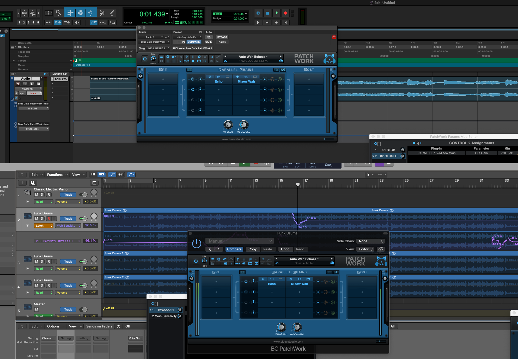Open Side Chain None dropdown

point(371,241)
